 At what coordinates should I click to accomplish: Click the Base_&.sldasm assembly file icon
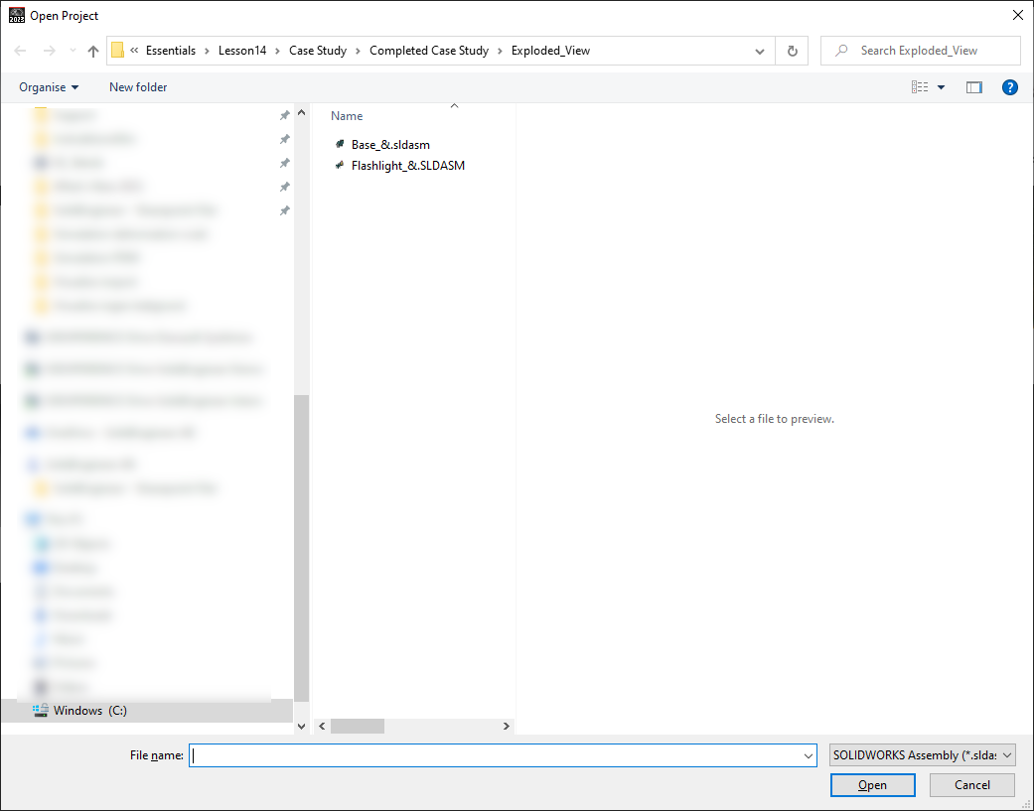pyautogui.click(x=340, y=145)
